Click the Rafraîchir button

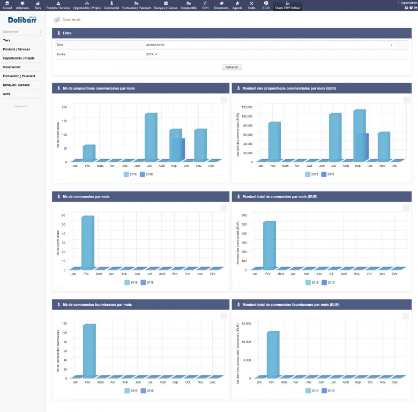232,67
